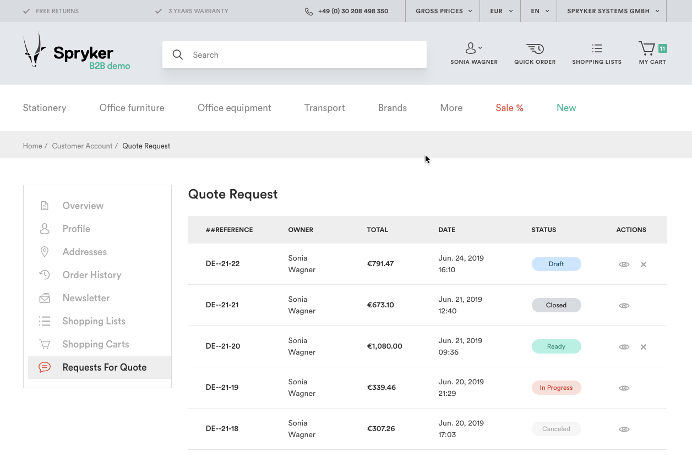Click the cart item count badge 11
Viewport: 692px width, 458px height.
662,48
